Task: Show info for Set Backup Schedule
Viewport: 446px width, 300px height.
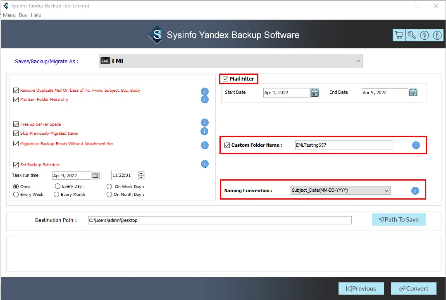Action: 205,164
